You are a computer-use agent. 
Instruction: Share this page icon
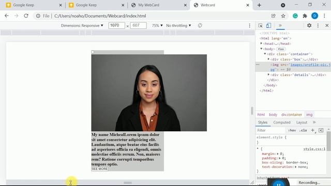pos(274,16)
